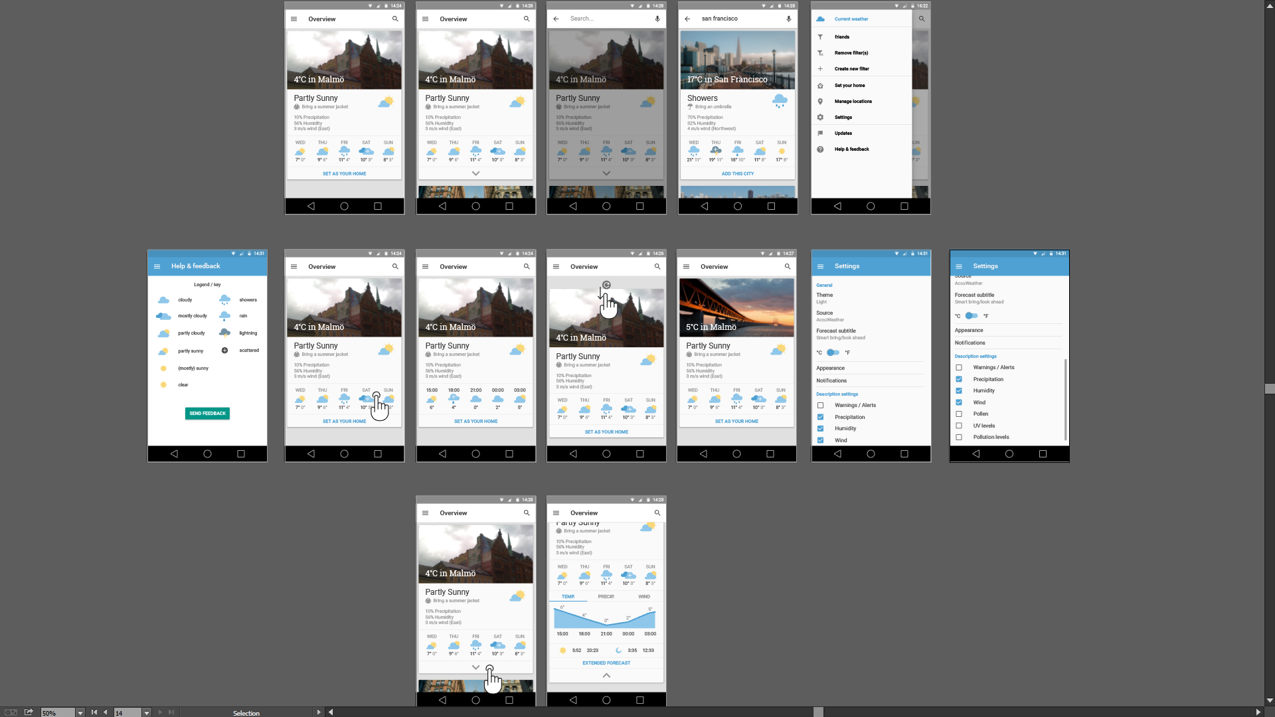Click the flag icon next to Updates
Screen dimensions: 1275x717
821,133
